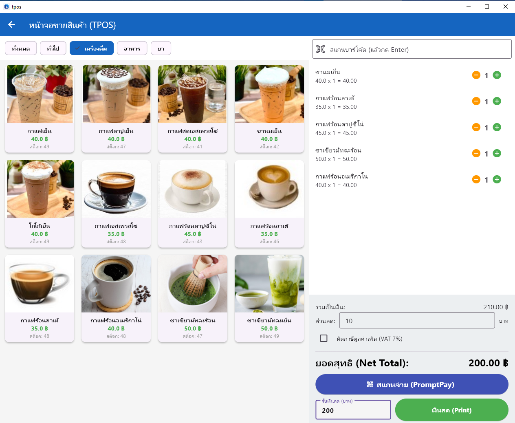
Task: Click minus icon on ชาเขียวมัทฉะร้อน cart row
Action: (476, 153)
